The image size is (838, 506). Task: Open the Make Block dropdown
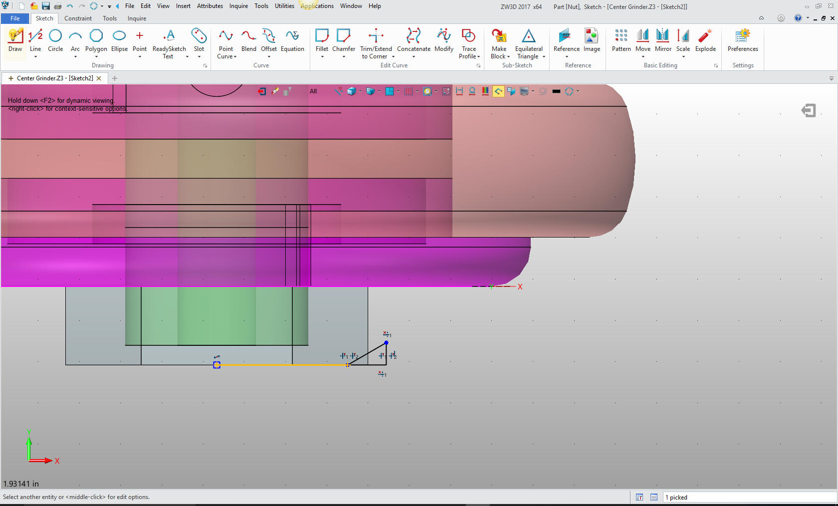click(508, 57)
